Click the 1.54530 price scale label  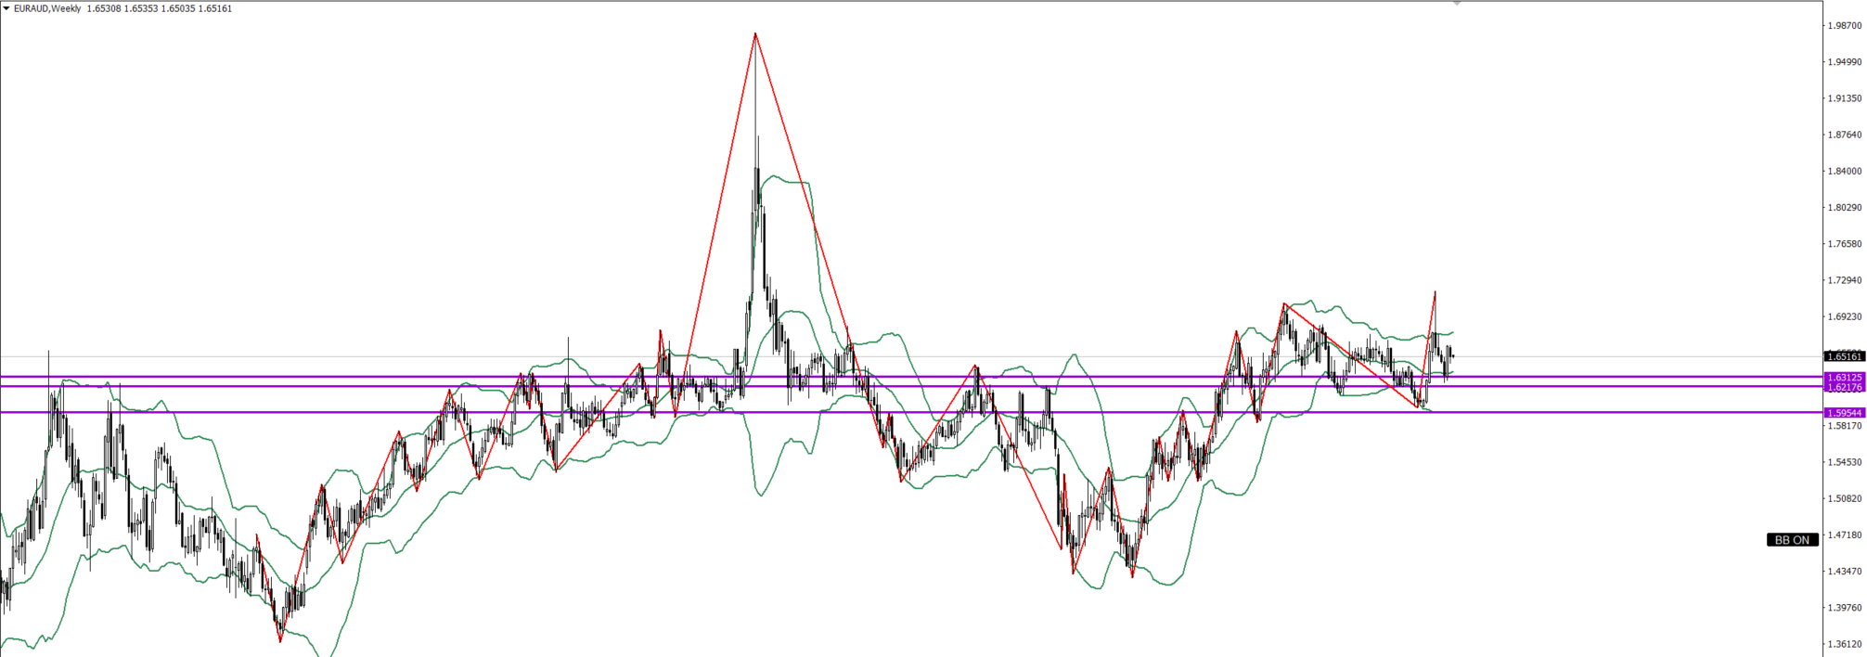click(x=1844, y=462)
